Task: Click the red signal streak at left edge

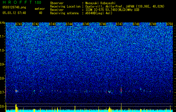Action: tap(6, 90)
